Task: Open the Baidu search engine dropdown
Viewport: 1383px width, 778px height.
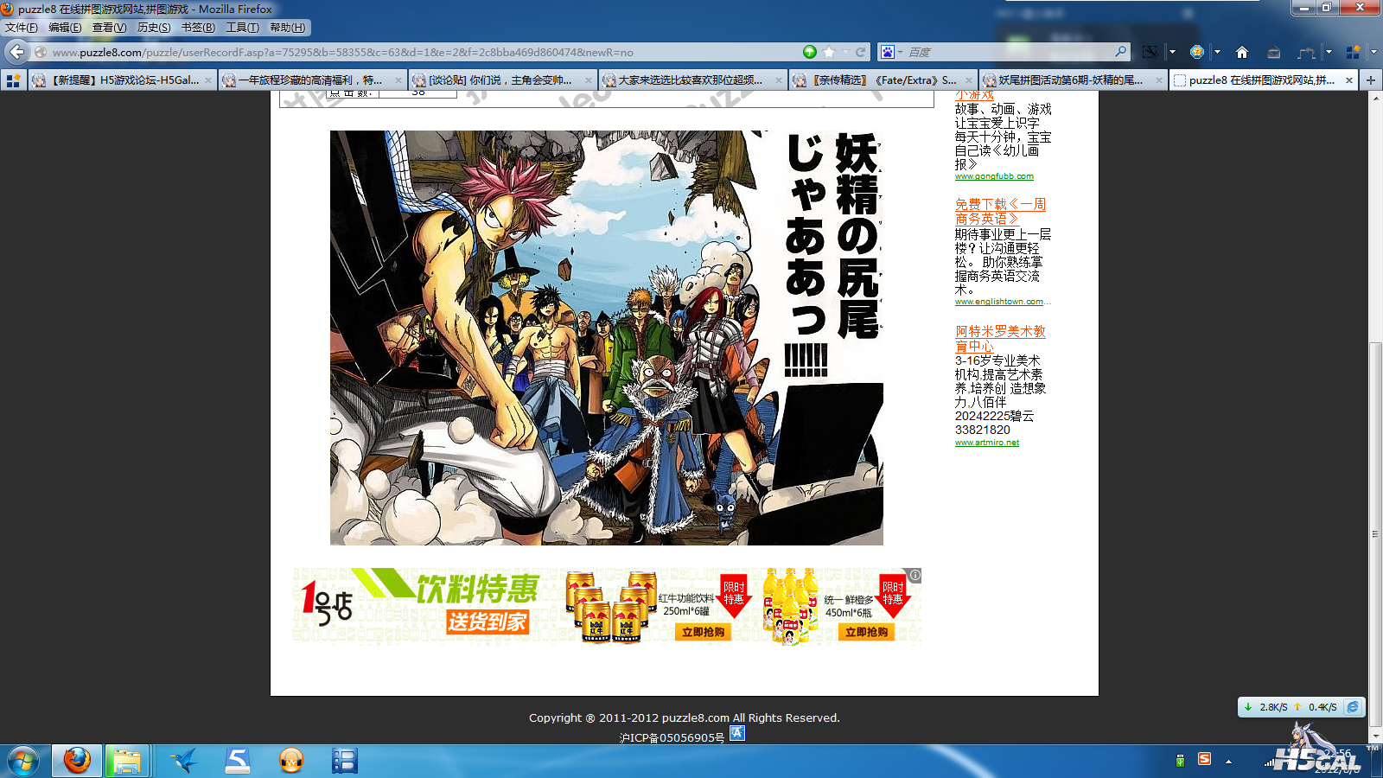Action: pos(890,52)
